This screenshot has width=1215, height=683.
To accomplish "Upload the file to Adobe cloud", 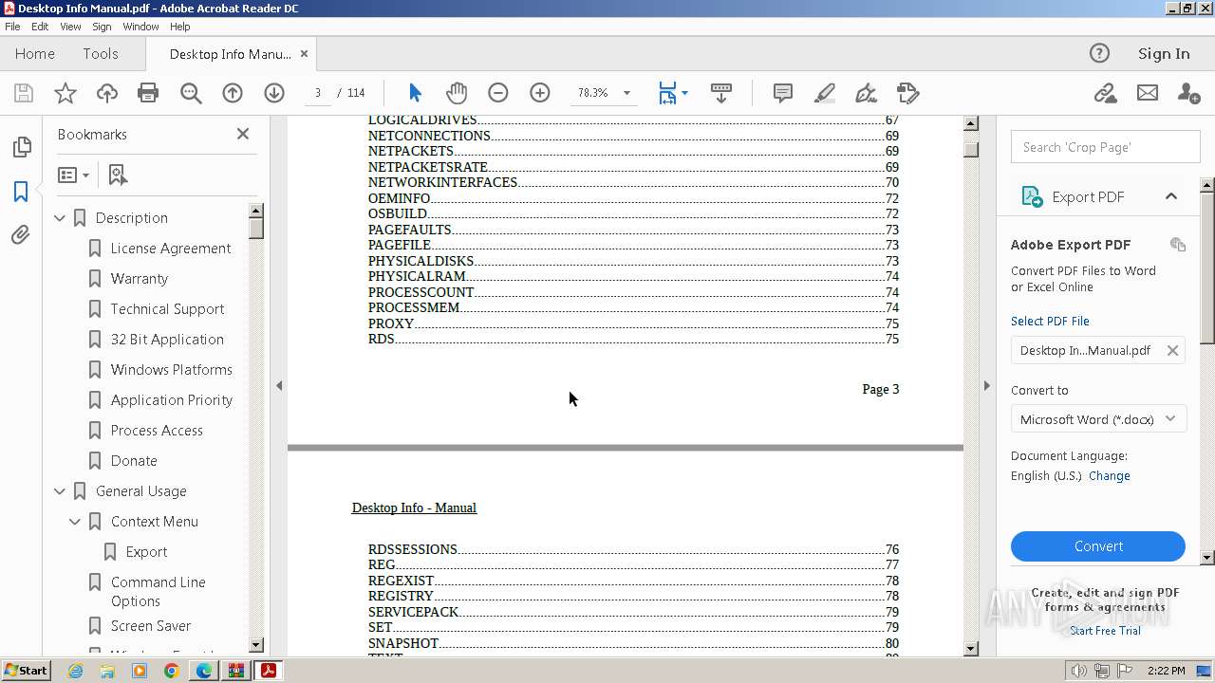I will click(x=107, y=93).
